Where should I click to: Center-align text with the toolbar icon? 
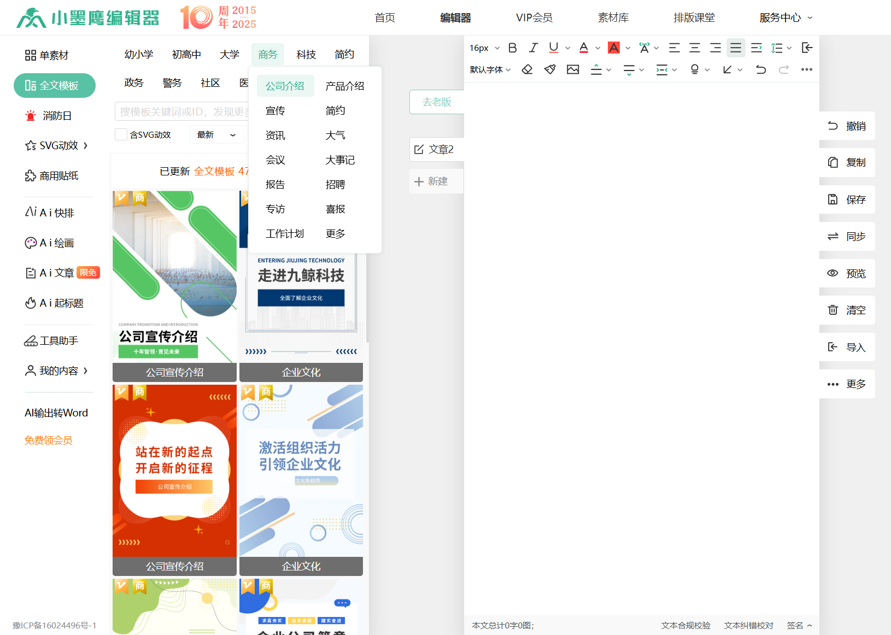[x=695, y=48]
